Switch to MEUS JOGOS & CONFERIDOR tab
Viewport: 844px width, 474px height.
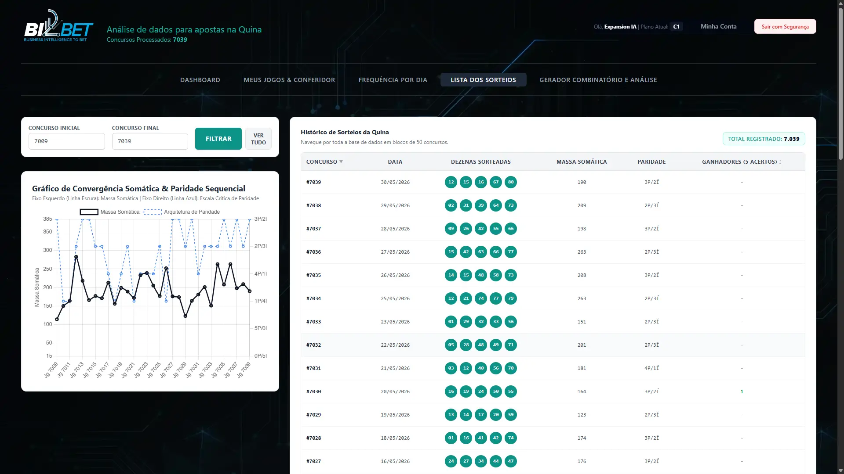click(x=289, y=80)
